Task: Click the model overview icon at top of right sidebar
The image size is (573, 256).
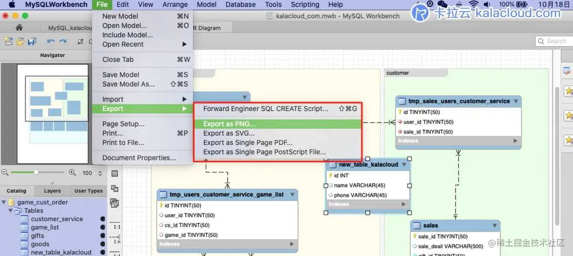Action: point(568,71)
